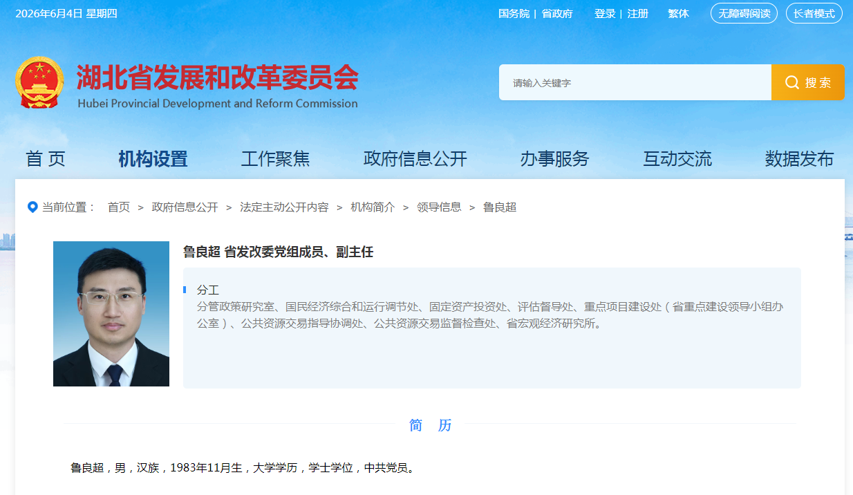The width and height of the screenshot is (853, 495).
Task: Click the English title Hubei Provincial Development and Reform Commission
Action: click(x=218, y=104)
